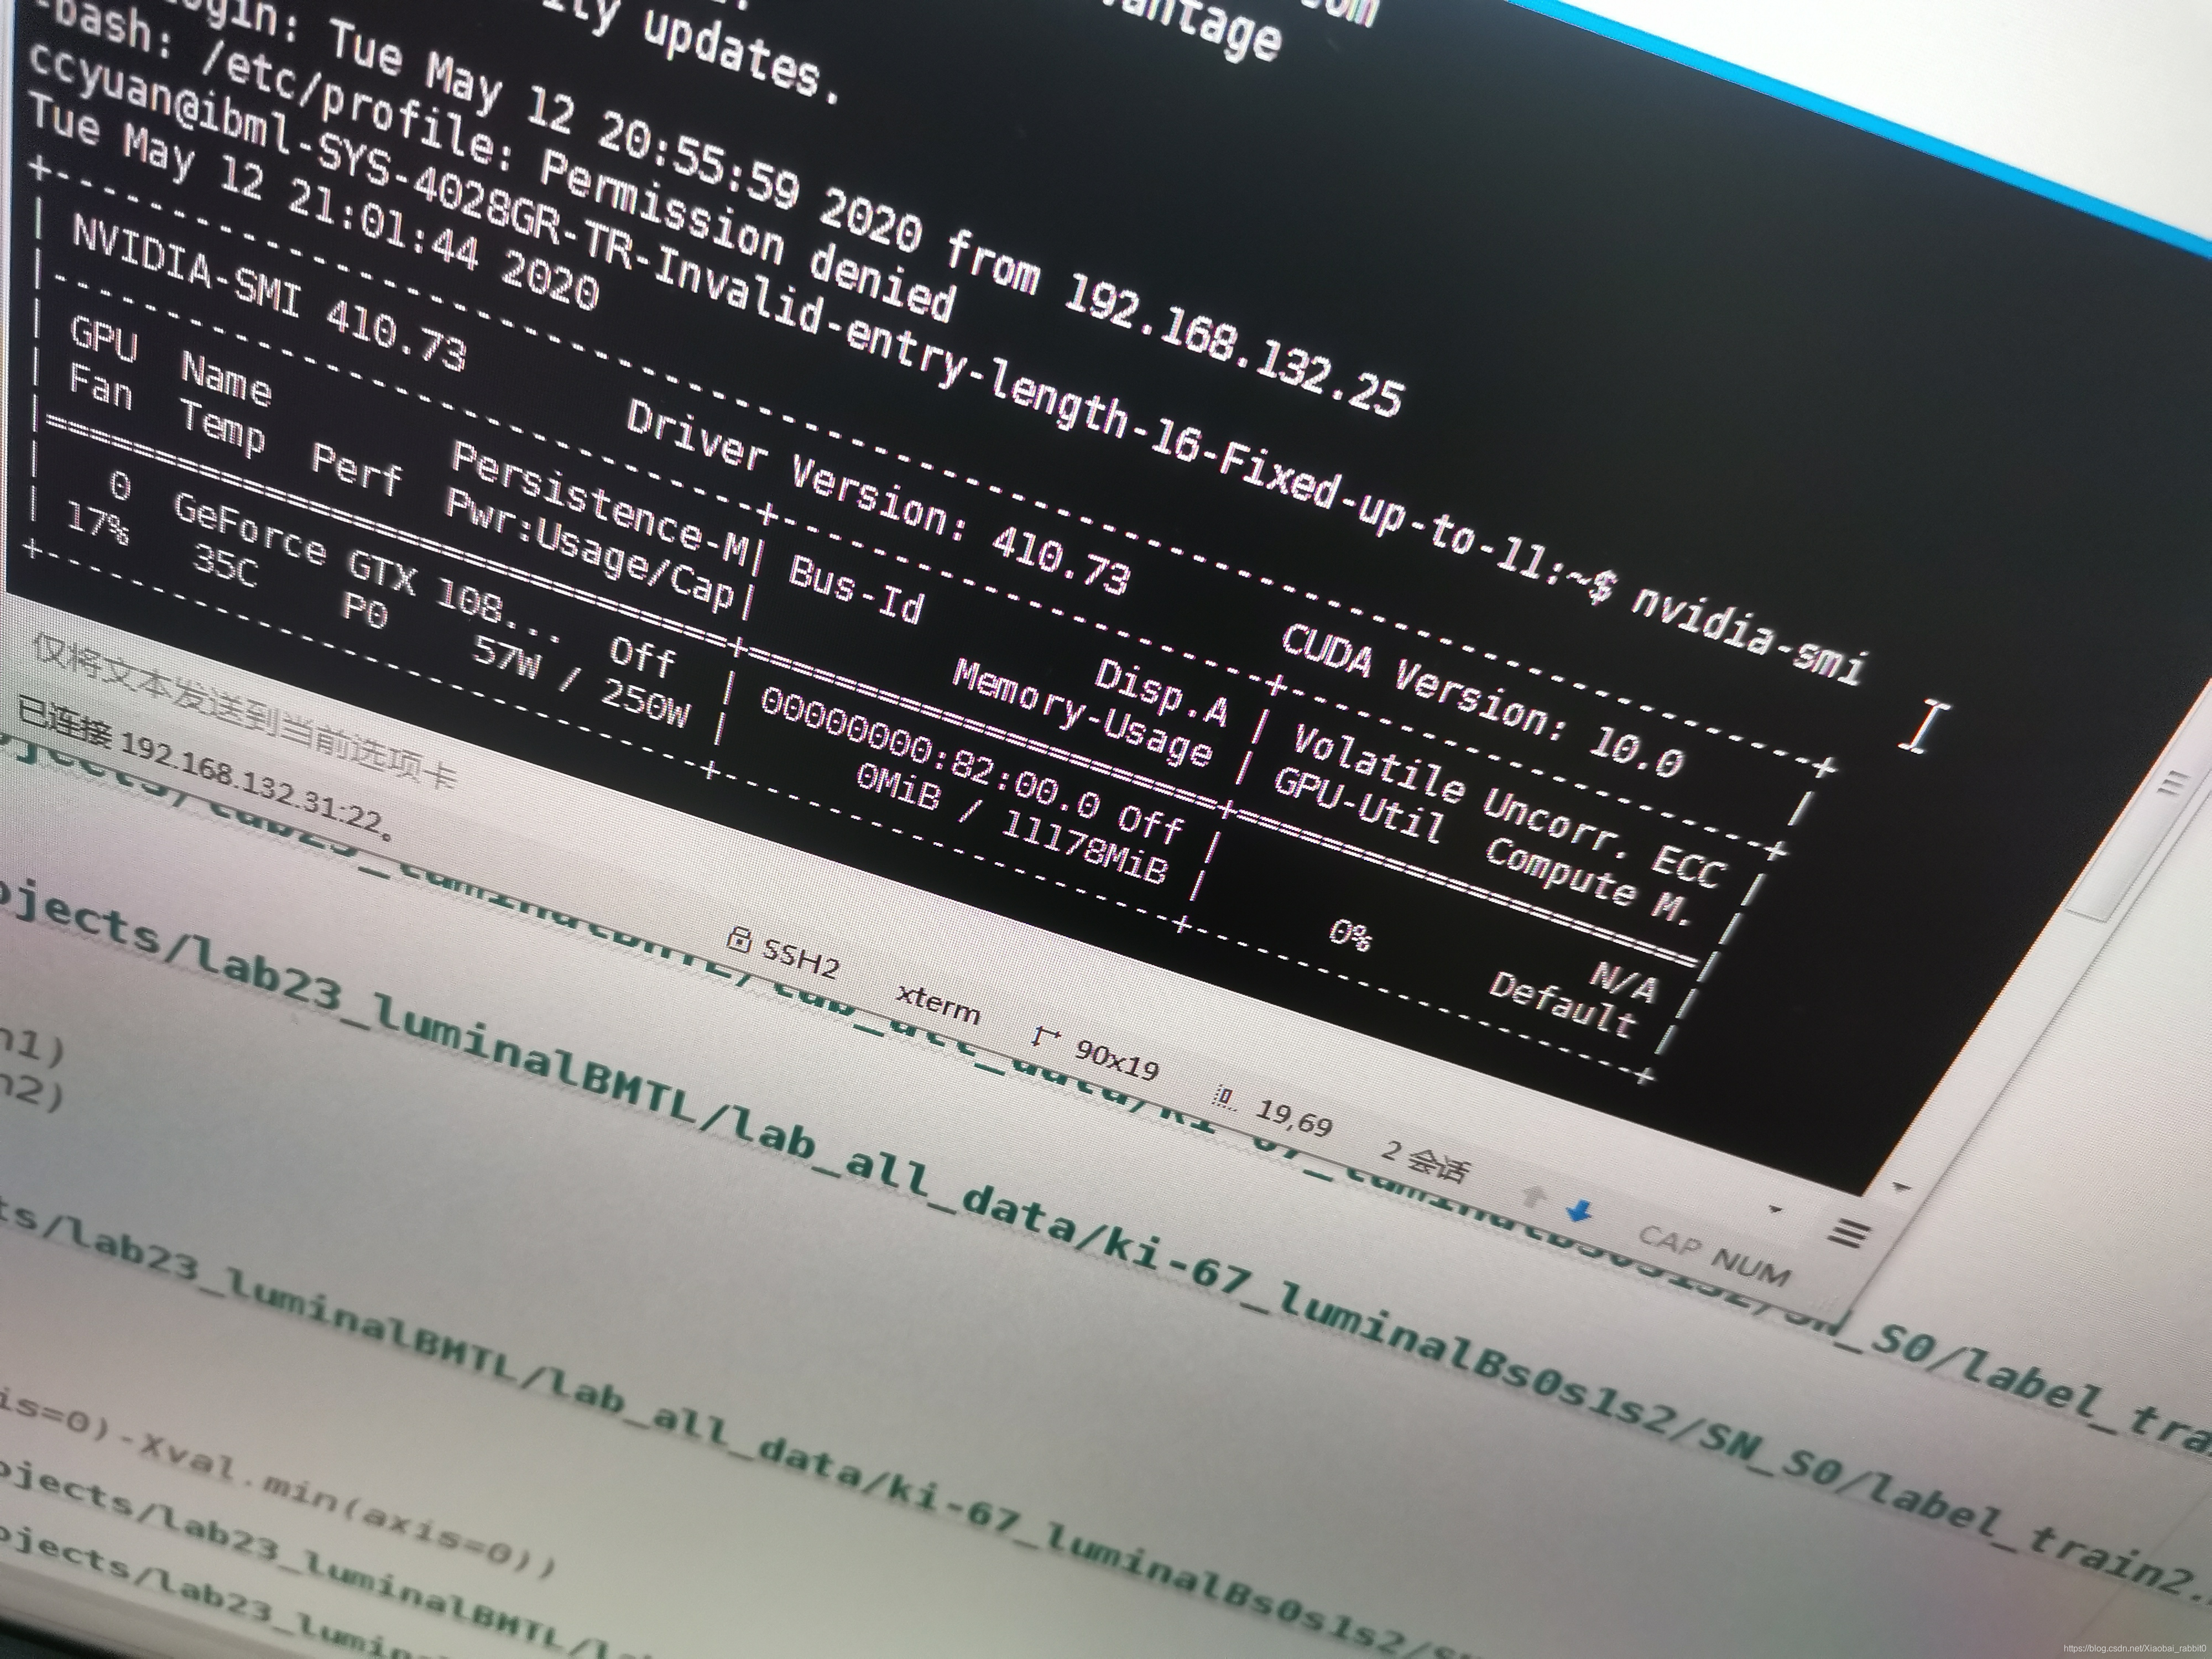Click the blue download arrow in status bar
This screenshot has height=1659, width=2212.
click(x=1579, y=1212)
